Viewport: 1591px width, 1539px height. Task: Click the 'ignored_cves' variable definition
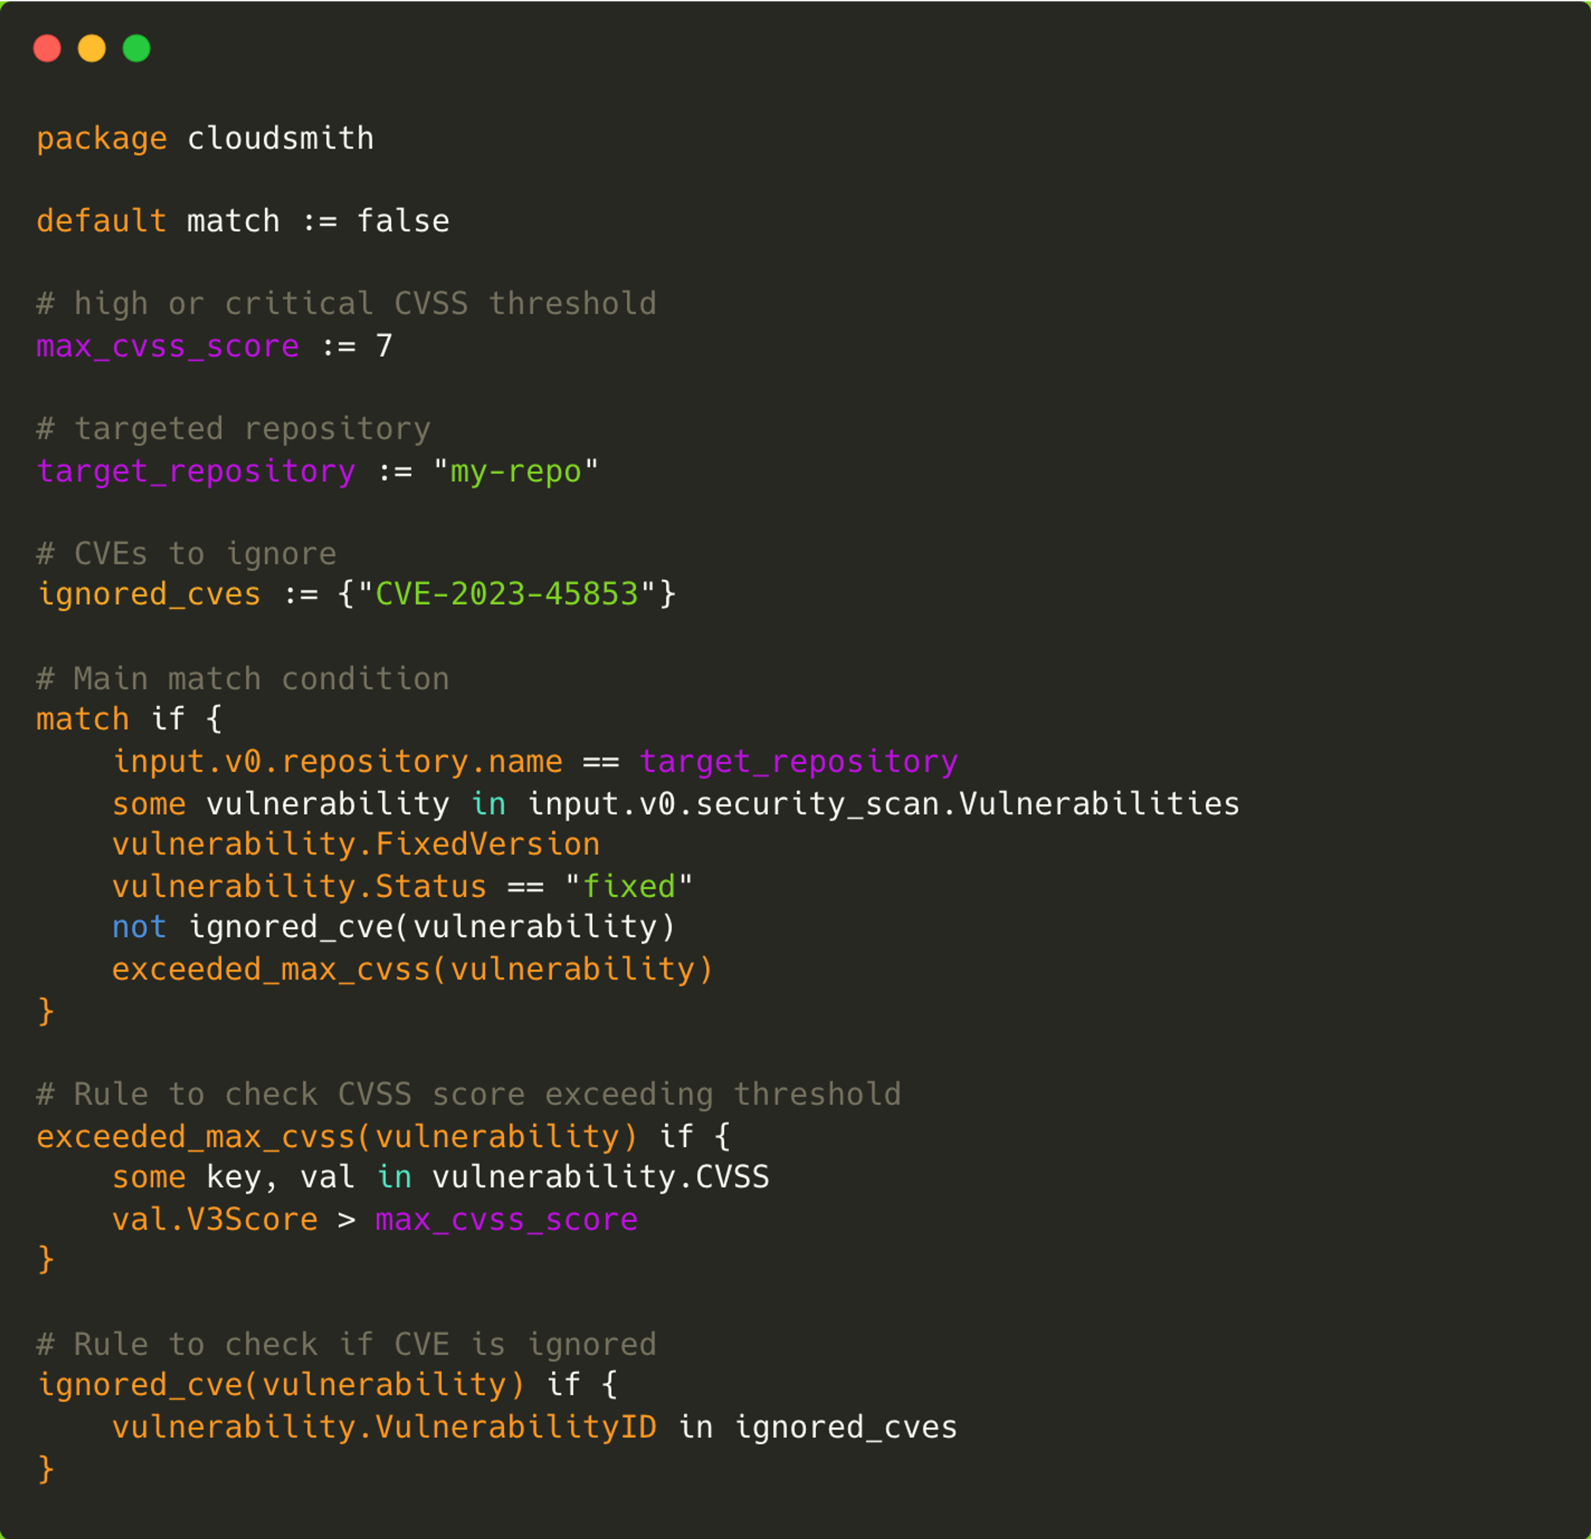[149, 595]
